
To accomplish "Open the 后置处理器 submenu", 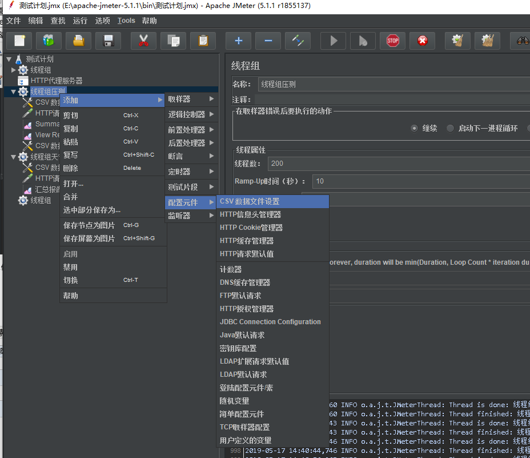I will click(191, 143).
